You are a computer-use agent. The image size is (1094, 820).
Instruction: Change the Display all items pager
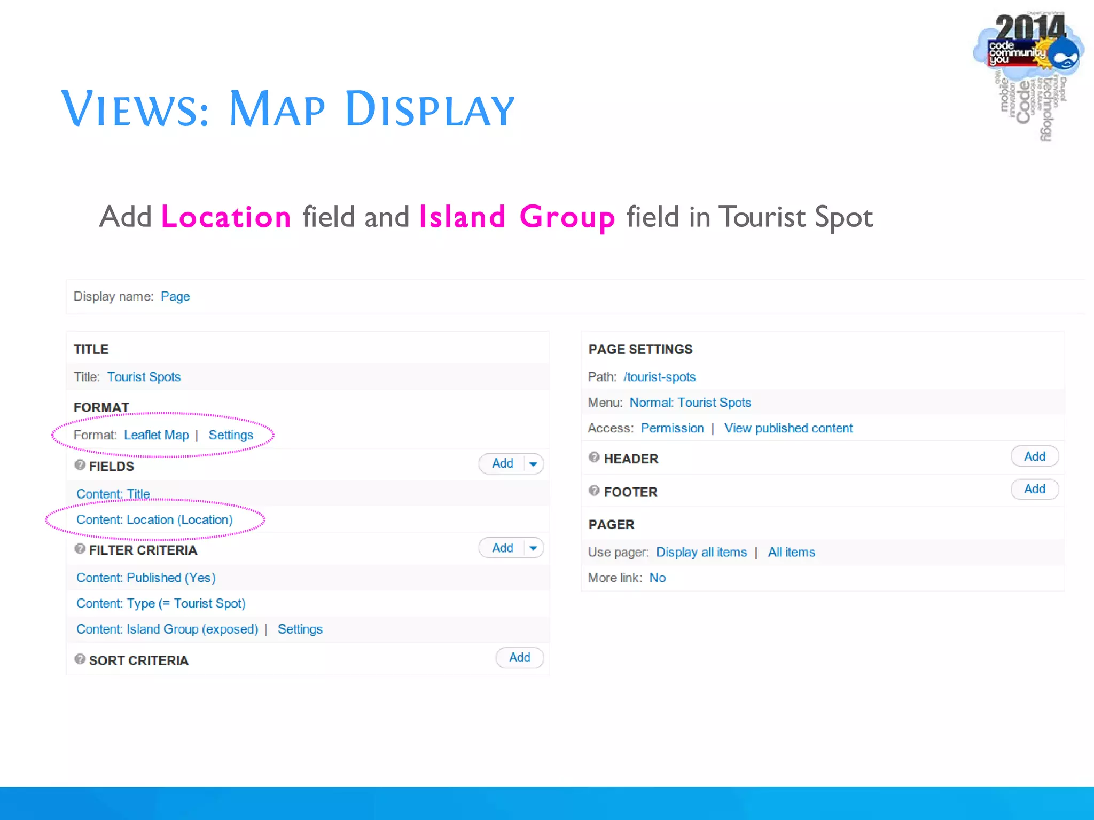pos(701,552)
